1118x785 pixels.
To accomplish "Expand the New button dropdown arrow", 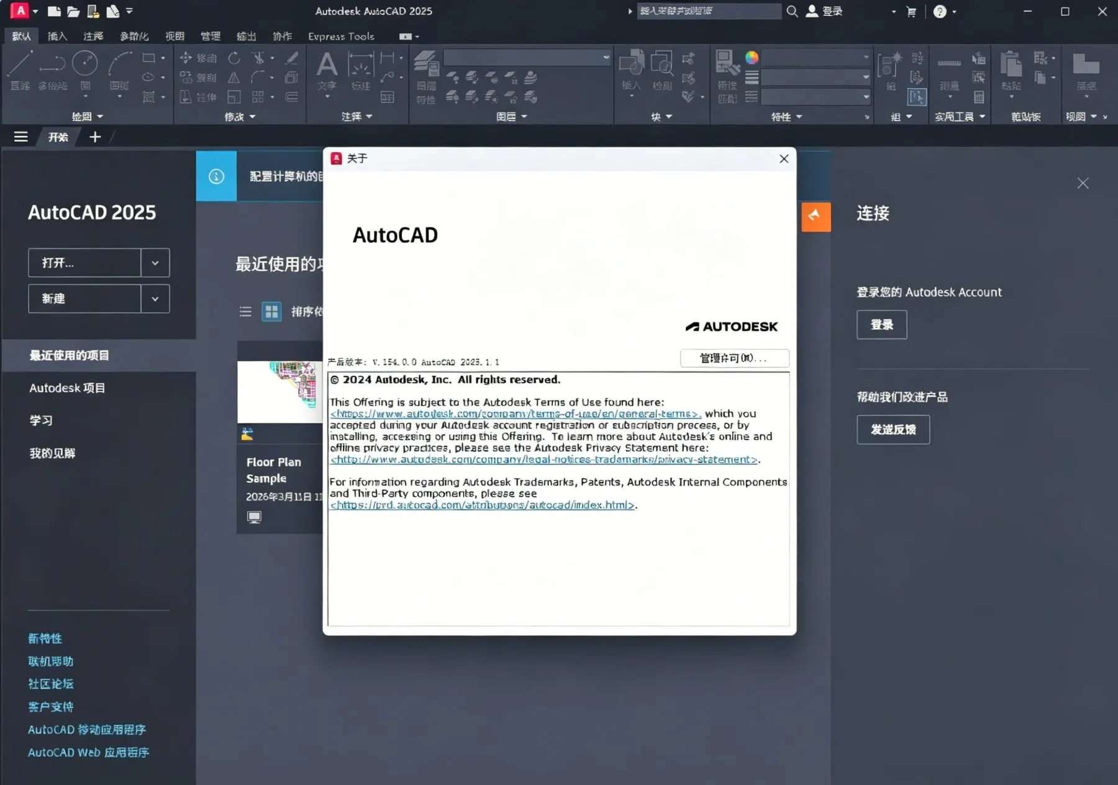I will click(155, 299).
